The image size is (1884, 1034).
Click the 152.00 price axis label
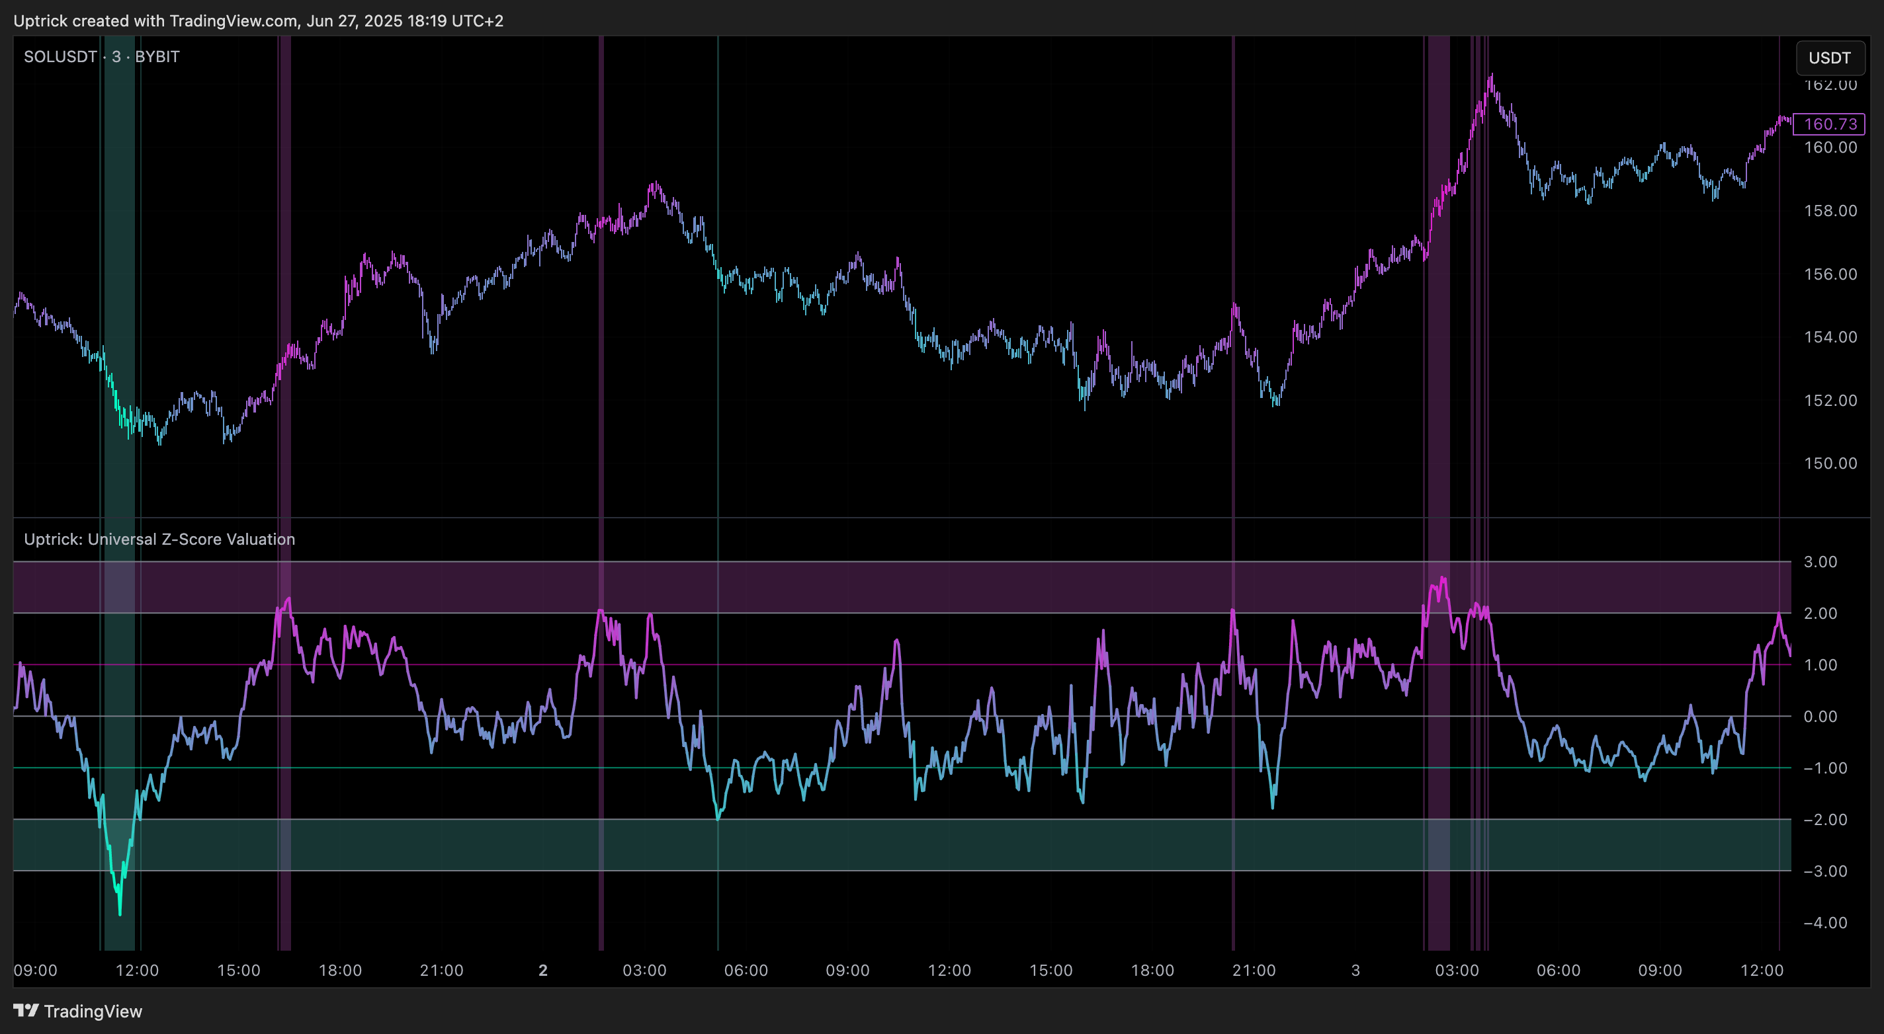pyautogui.click(x=1830, y=401)
